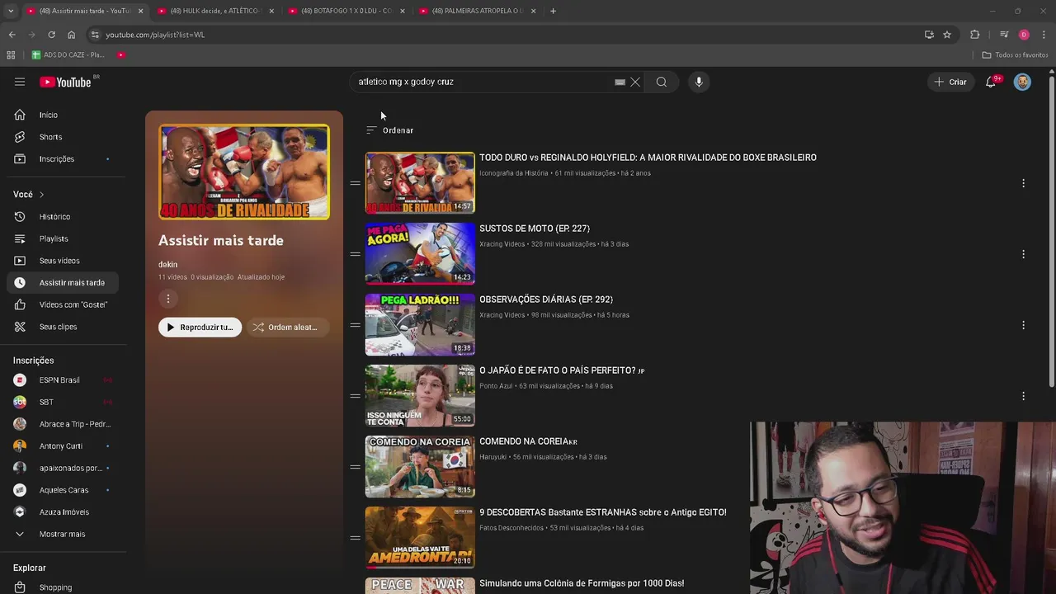
Task: Open options menu for SUSTOS DE MOTO video
Action: (x=1023, y=254)
